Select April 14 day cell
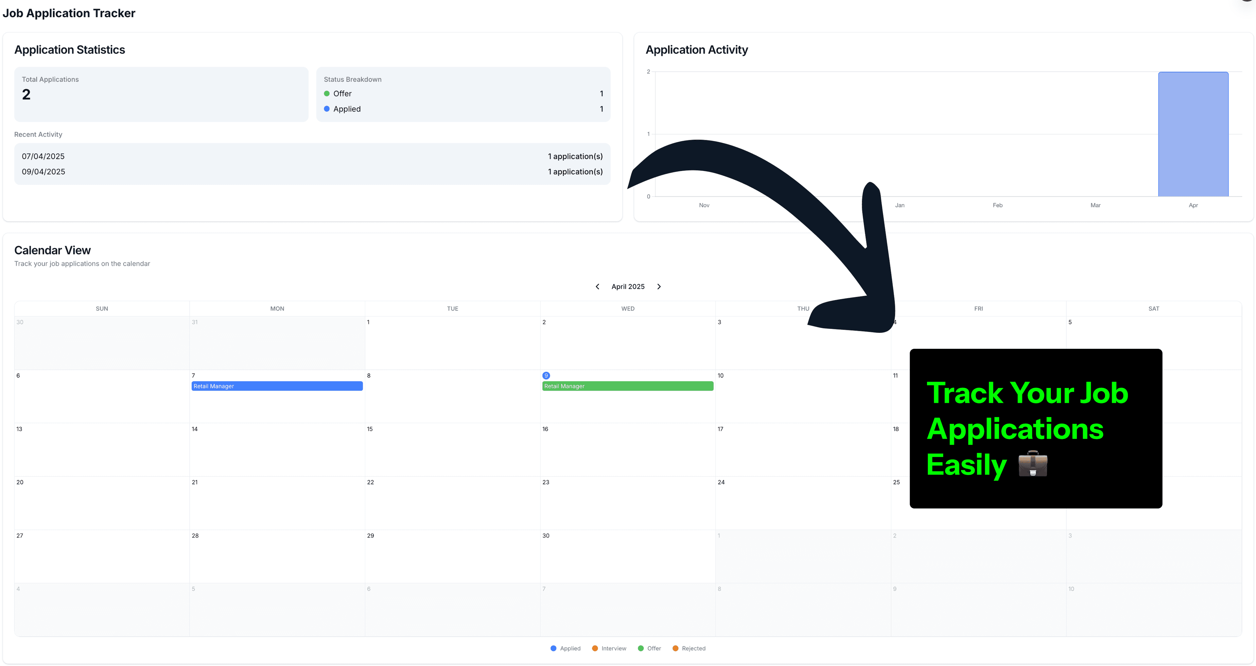This screenshot has height=666, width=1256. [x=277, y=450]
